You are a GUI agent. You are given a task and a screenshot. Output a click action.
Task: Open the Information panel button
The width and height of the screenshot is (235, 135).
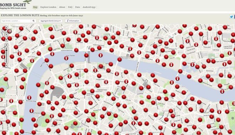[73, 21]
